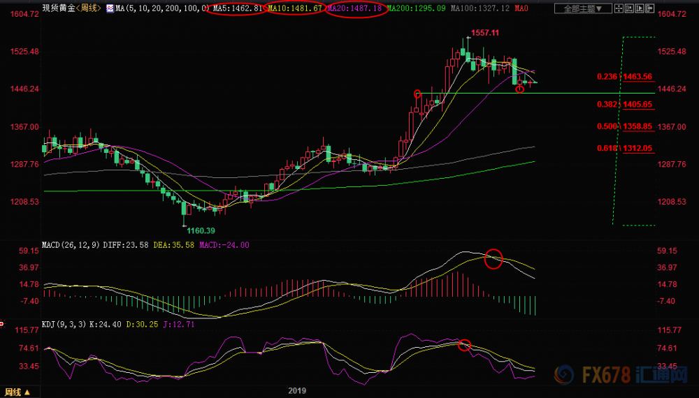The width and height of the screenshot is (699, 398).
Task: Click the chart playback arrow icon
Action: click(x=640, y=8)
